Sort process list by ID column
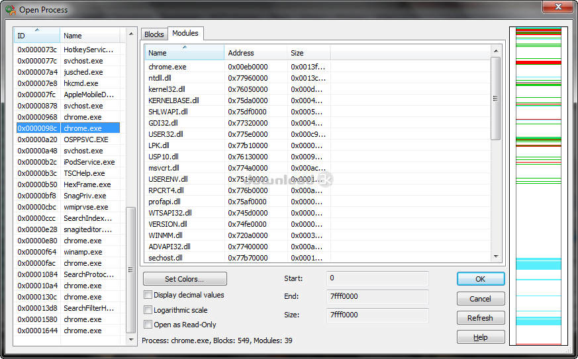 tap(37, 36)
